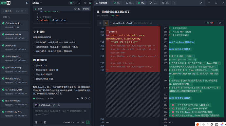The height and width of the screenshot is (126, 226).
Task: Open the 分析 'yzu_thesis.p...' task
Action: (x=14, y=70)
